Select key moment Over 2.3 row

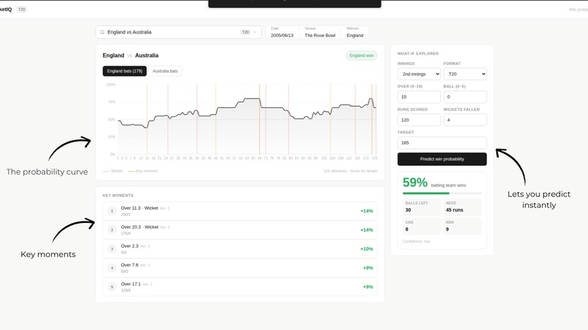[x=240, y=248]
